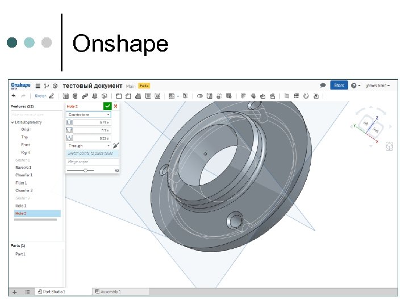Edit the hole diameter 0.25 in field
The width and height of the screenshot is (409, 306).
(92, 122)
